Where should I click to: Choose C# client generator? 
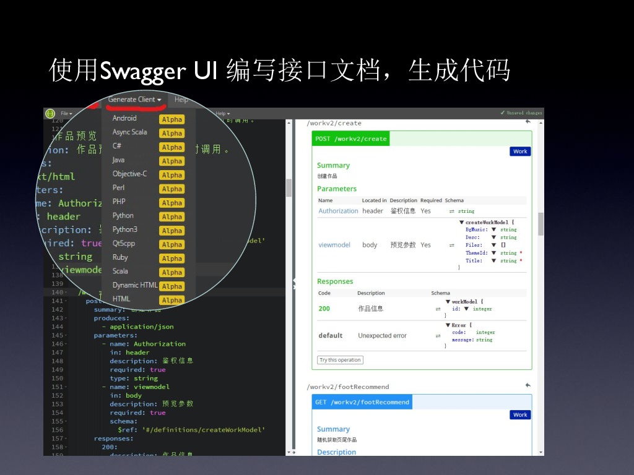(117, 146)
